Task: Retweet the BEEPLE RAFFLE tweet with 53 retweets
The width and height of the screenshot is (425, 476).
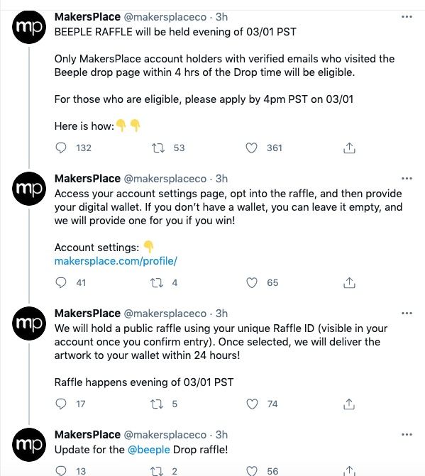Action: [x=158, y=148]
